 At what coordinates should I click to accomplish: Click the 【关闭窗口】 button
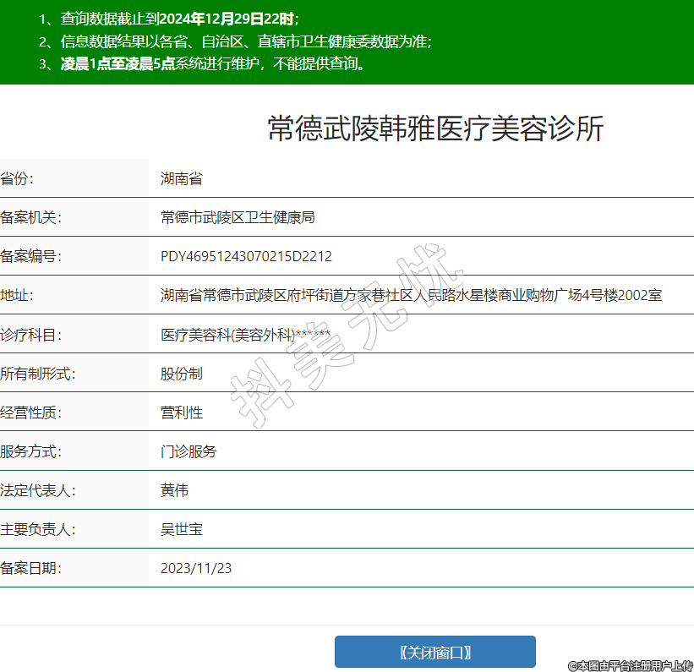[x=434, y=652]
